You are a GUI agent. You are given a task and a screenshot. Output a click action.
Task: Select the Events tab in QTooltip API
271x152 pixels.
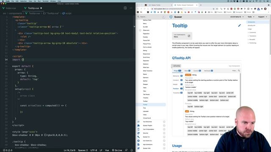[x=197, y=71]
